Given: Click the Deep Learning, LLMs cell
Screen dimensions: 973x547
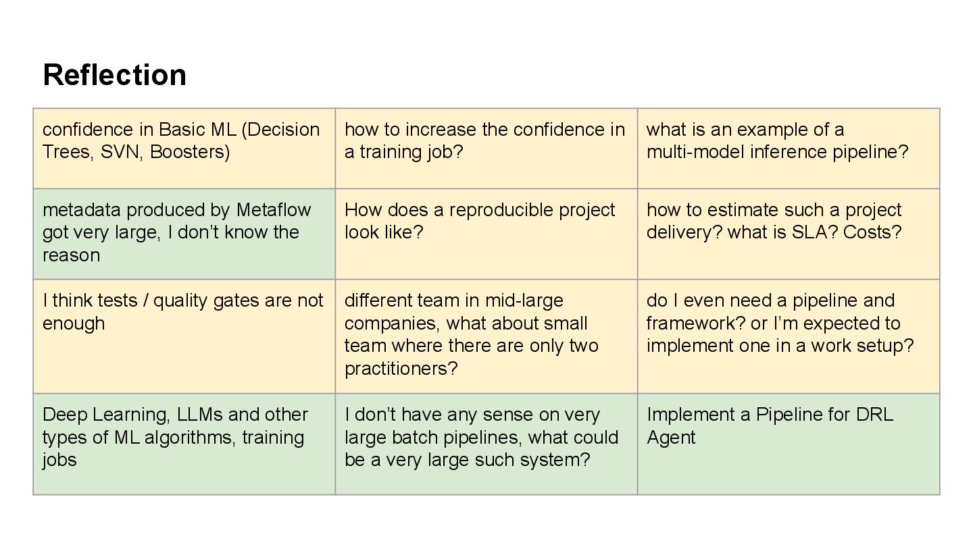Looking at the screenshot, I should [x=184, y=444].
